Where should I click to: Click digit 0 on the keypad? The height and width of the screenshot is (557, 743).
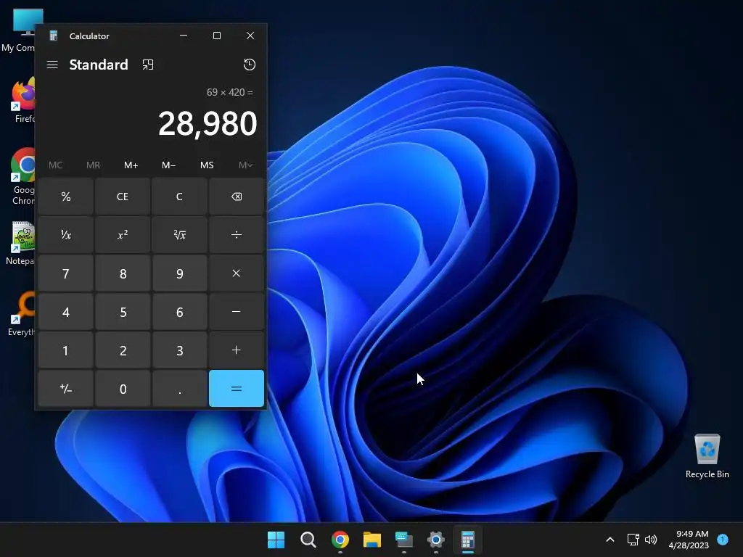(122, 389)
